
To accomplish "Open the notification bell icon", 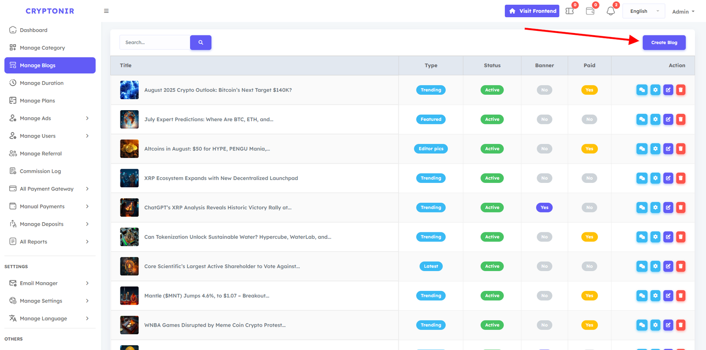I will point(611,11).
